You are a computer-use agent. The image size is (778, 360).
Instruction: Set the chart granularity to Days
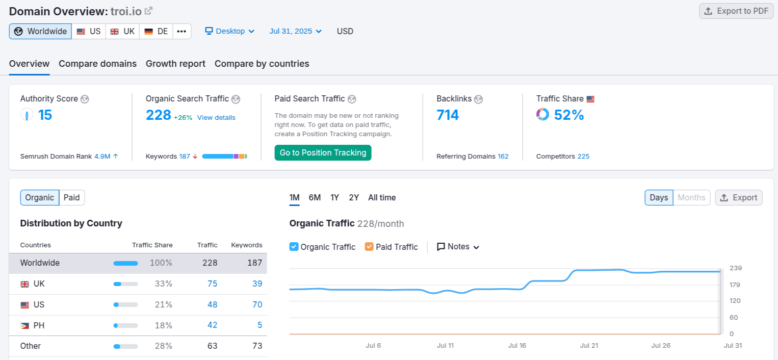tap(659, 197)
